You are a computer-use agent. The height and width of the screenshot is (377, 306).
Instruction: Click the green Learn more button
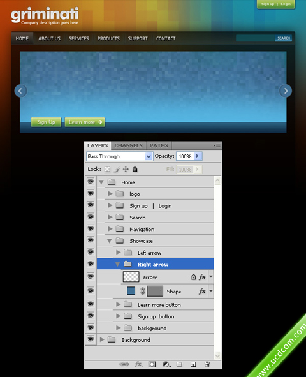85,122
